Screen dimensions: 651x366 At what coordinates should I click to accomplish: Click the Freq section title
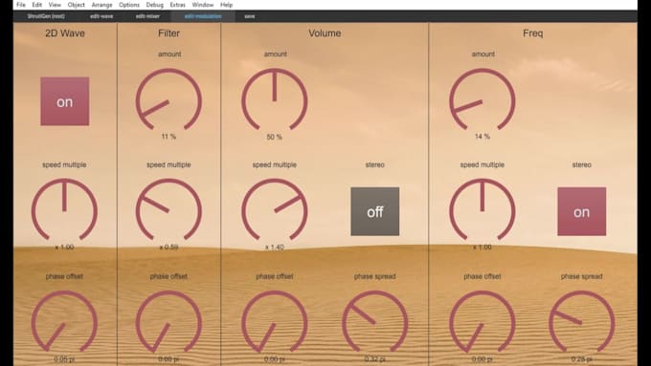(x=532, y=33)
